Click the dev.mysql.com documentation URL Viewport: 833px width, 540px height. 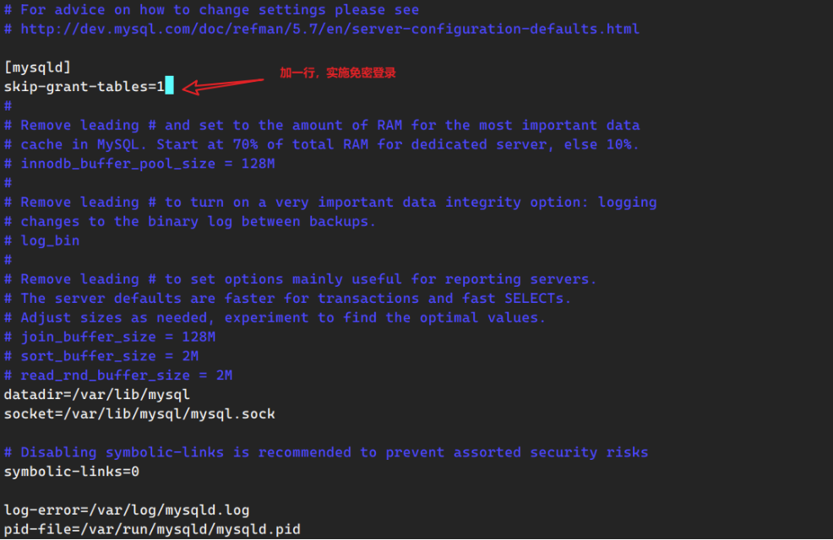click(x=329, y=29)
